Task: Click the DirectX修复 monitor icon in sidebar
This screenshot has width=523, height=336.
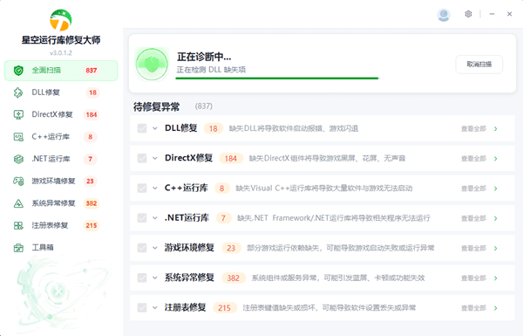Action: (18, 114)
